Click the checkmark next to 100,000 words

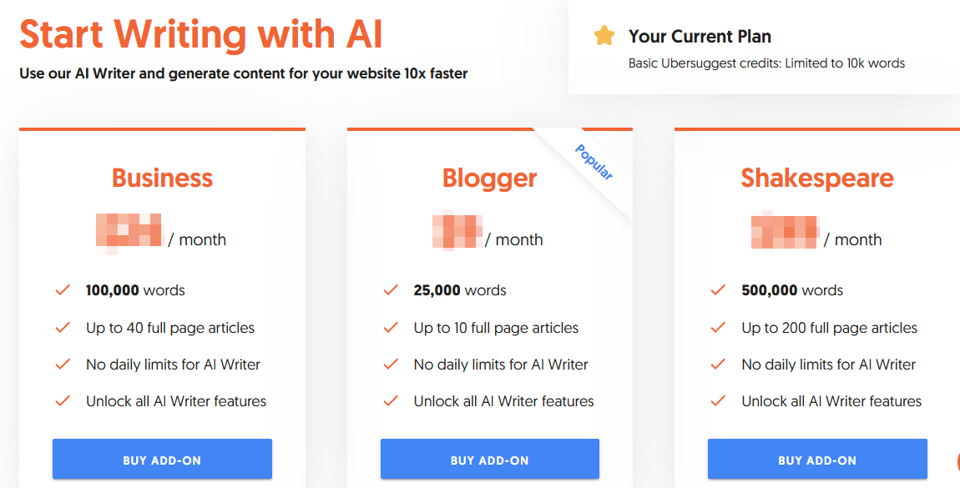[x=63, y=290]
